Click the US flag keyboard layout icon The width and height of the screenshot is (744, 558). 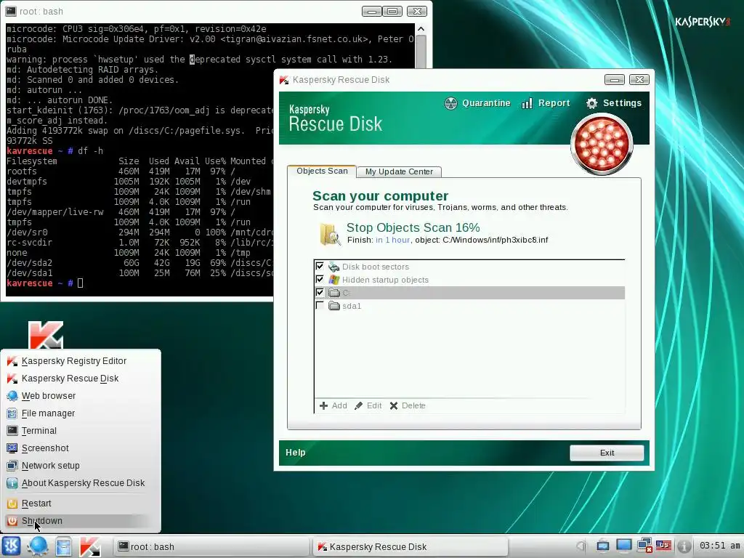click(664, 546)
